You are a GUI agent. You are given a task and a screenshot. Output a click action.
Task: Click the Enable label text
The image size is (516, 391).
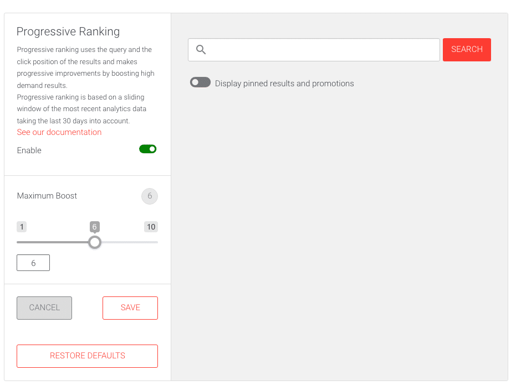(x=29, y=150)
